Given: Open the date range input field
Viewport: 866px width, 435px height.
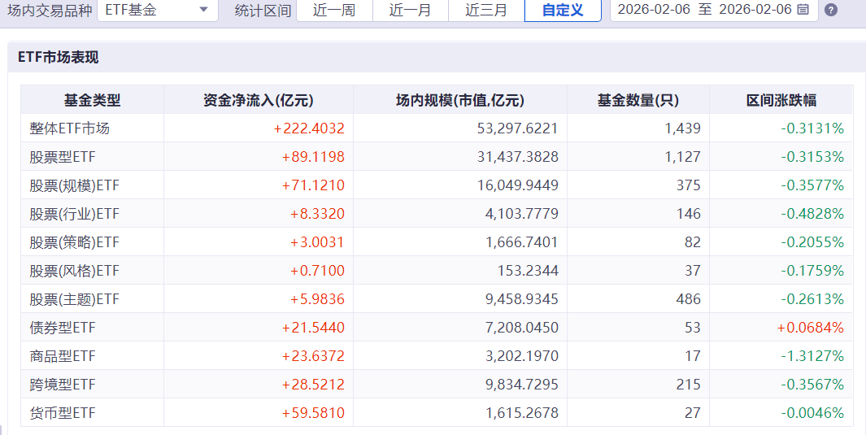Looking at the screenshot, I should [x=714, y=10].
